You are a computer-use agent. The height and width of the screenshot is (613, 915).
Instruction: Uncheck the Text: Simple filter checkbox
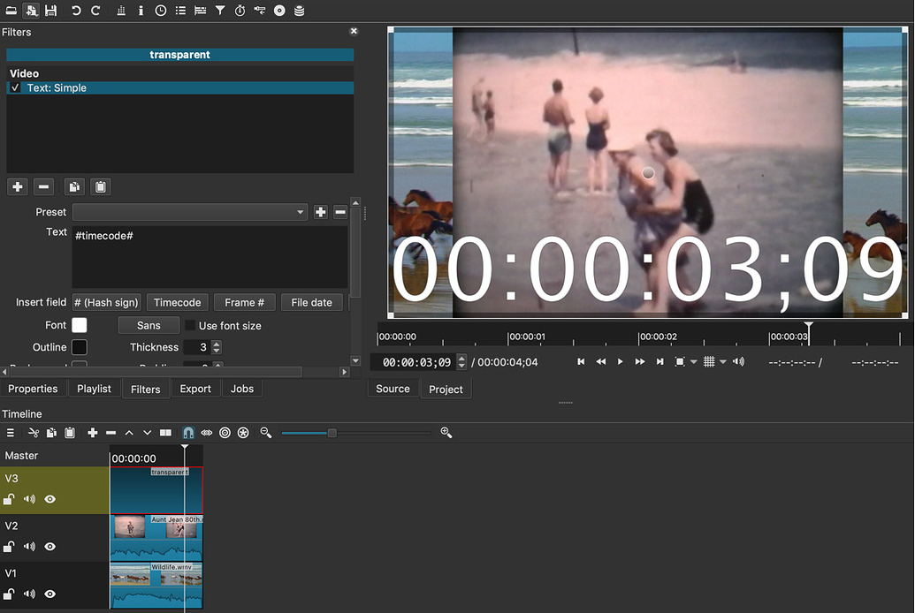click(x=15, y=88)
